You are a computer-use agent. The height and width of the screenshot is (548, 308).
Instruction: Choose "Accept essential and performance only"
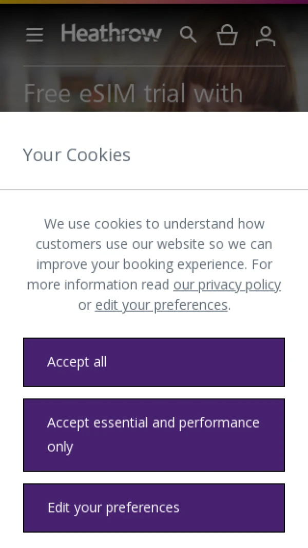click(x=154, y=435)
